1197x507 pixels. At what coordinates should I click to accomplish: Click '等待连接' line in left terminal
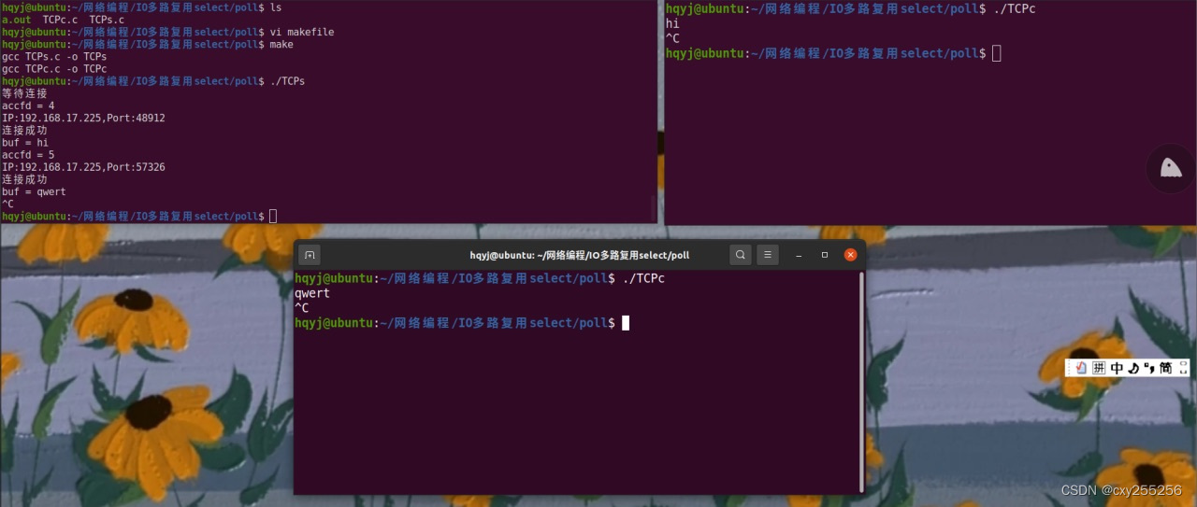coord(24,93)
